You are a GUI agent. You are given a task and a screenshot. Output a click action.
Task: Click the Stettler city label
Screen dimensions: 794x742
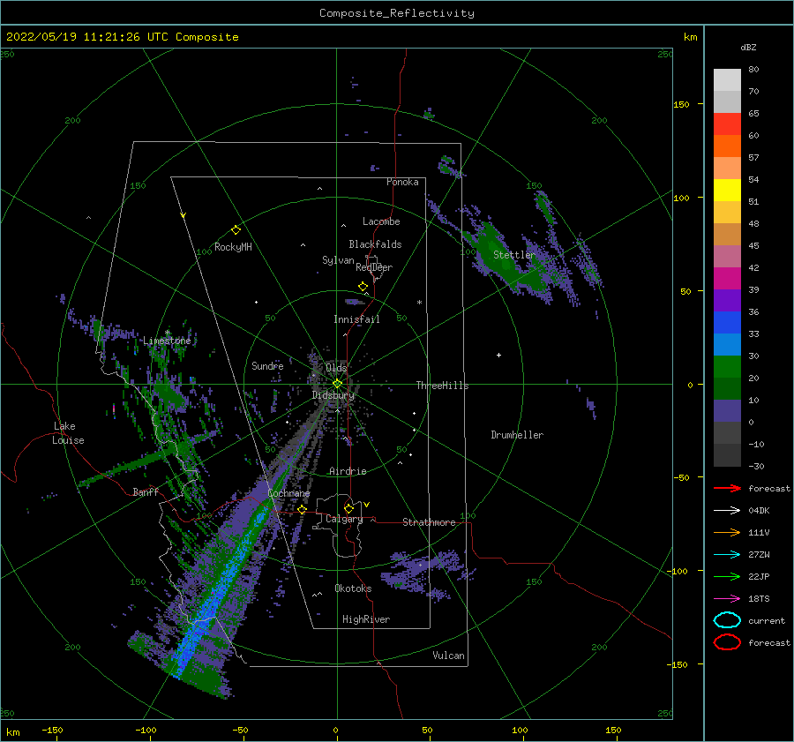pos(514,255)
